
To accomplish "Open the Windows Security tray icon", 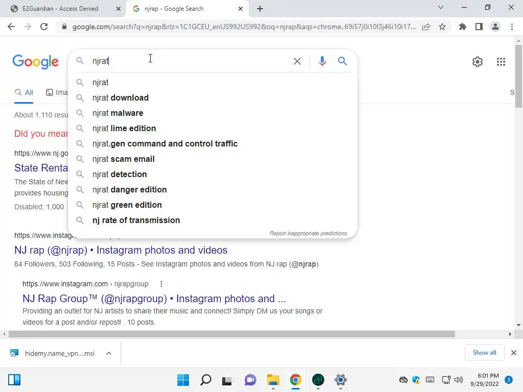I will pos(416,380).
